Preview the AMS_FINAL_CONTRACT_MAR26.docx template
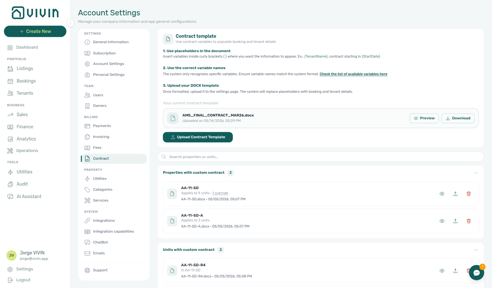This screenshot has height=288, width=492. point(424,118)
